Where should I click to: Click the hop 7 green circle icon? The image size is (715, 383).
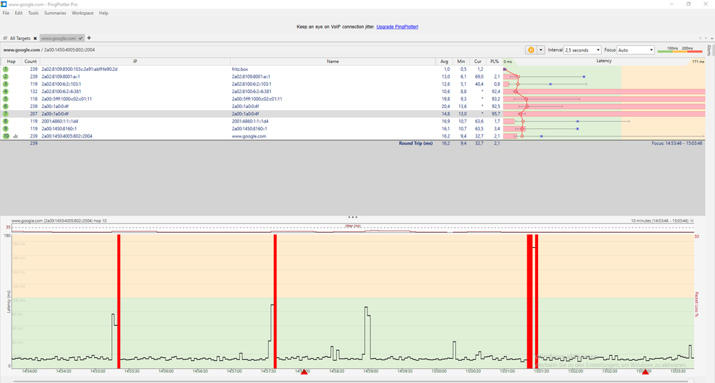point(6,114)
